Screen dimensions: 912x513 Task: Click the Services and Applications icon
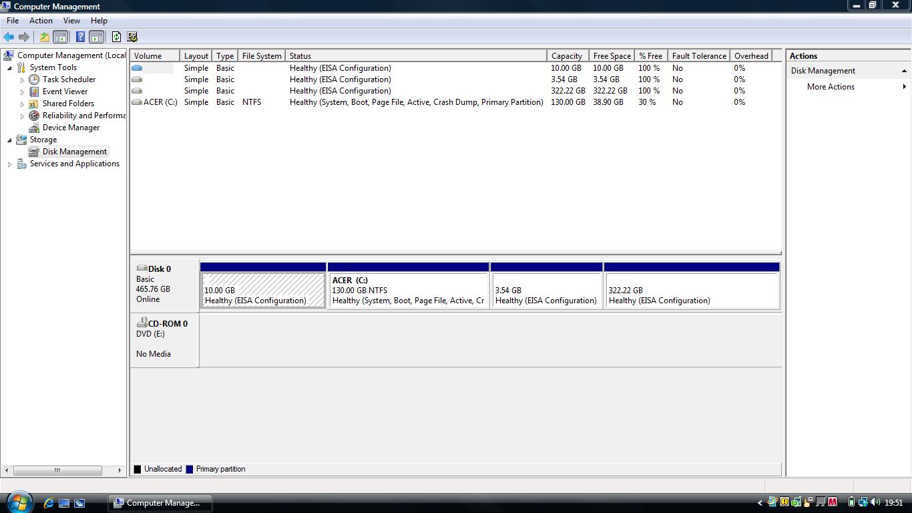(21, 164)
